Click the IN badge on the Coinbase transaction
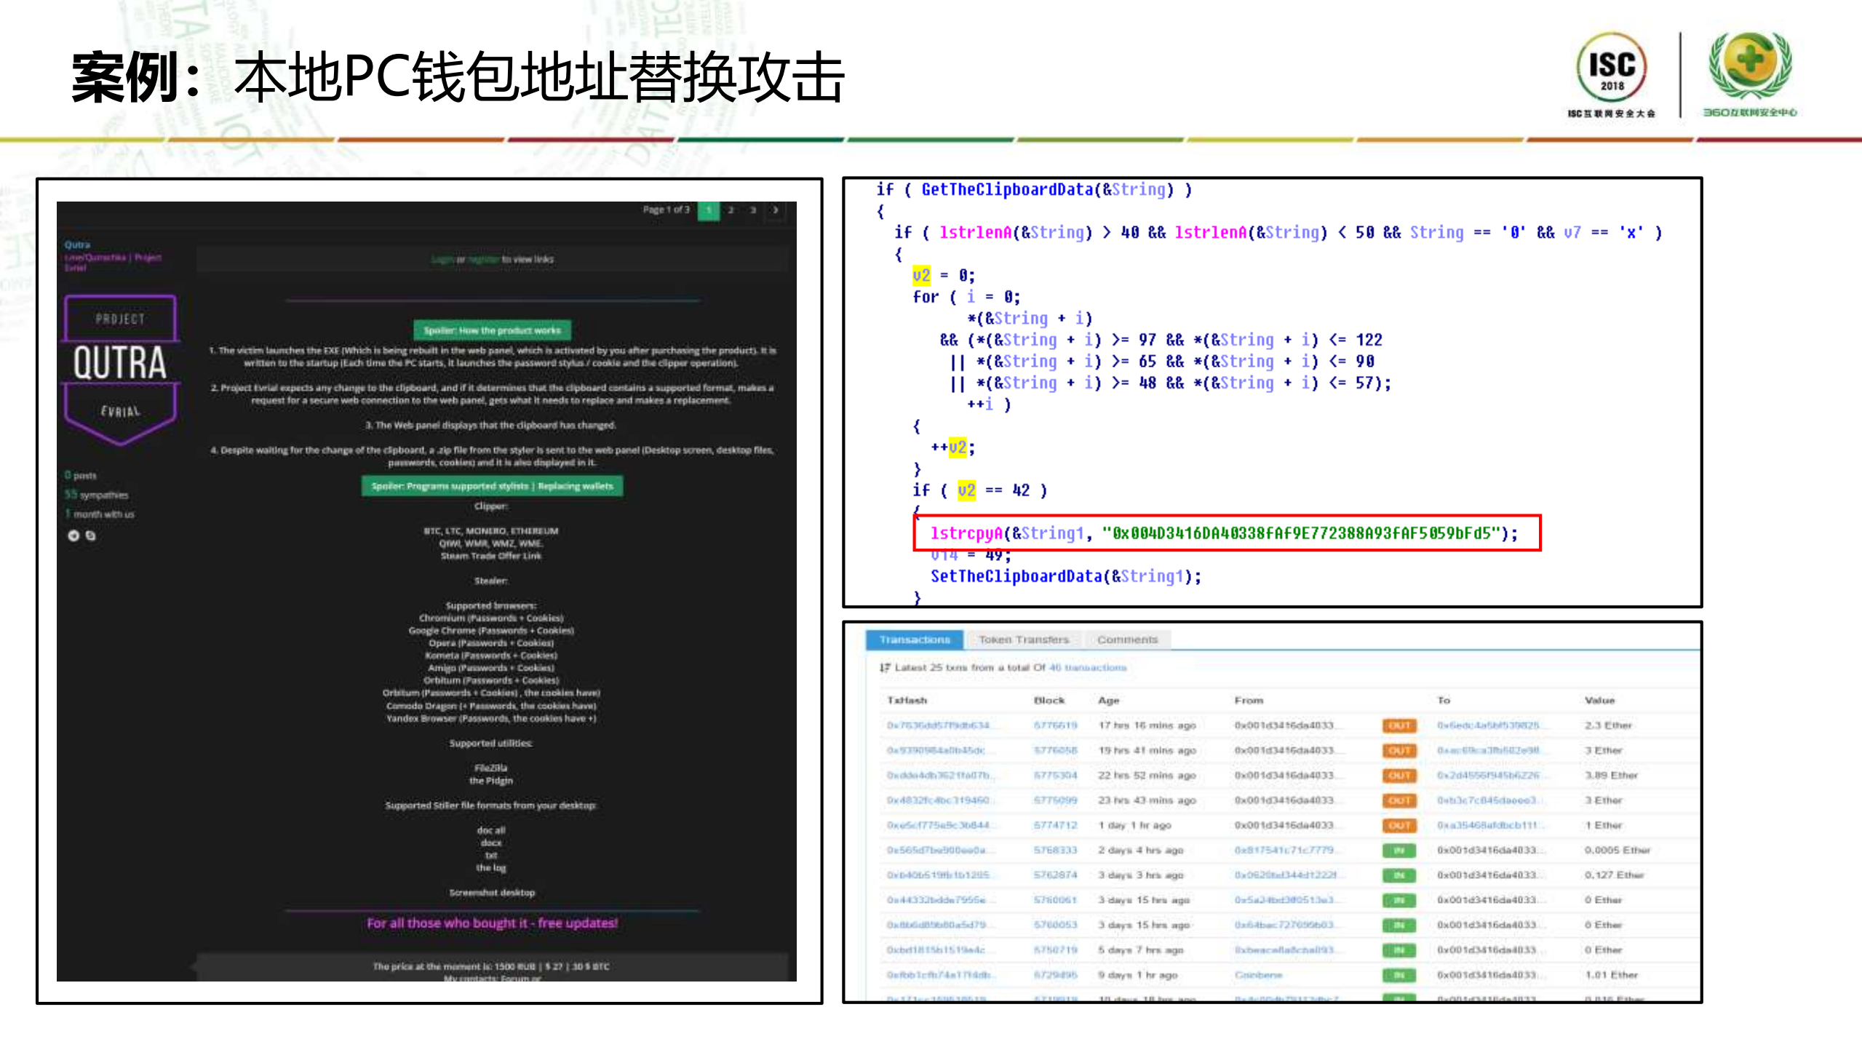 click(1399, 974)
